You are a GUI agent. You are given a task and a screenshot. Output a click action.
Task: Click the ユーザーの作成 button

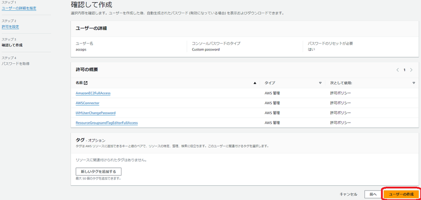coord(401,194)
